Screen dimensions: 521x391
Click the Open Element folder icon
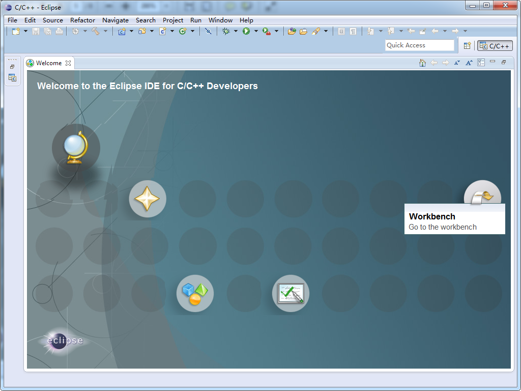pos(292,31)
